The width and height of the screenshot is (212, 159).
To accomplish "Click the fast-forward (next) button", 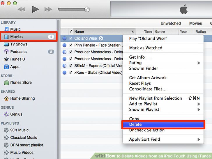I will tap(48, 9).
